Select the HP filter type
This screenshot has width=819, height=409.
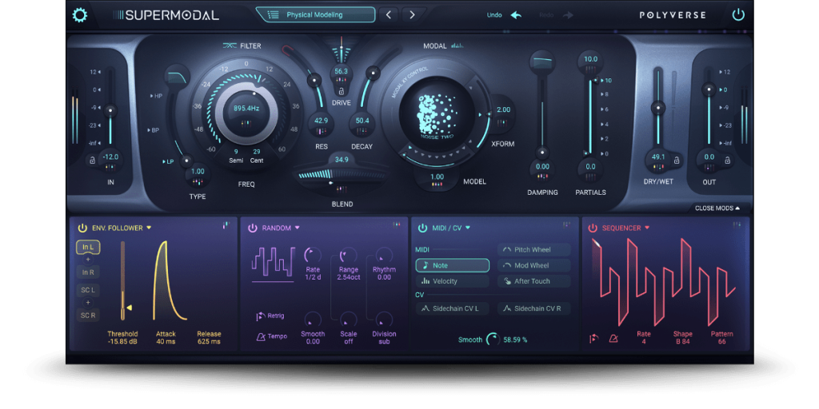pos(156,96)
